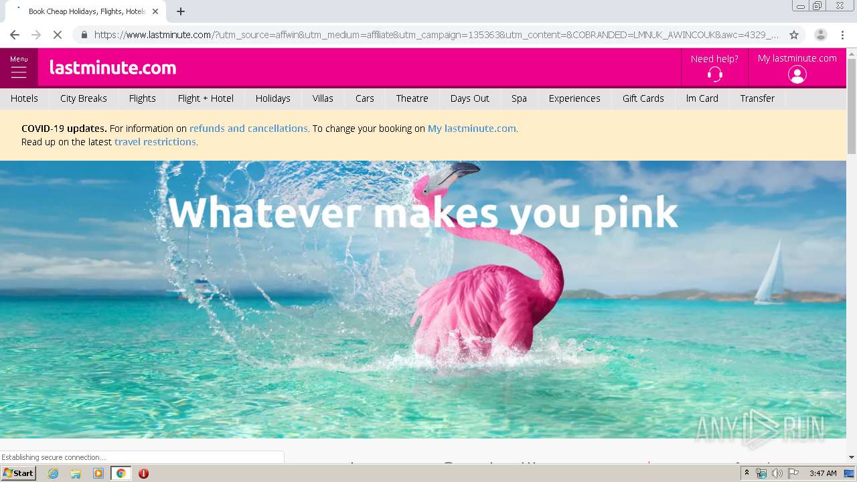The height and width of the screenshot is (482, 857).
Task: Launch Internet Explorer from taskbar
Action: [54, 473]
